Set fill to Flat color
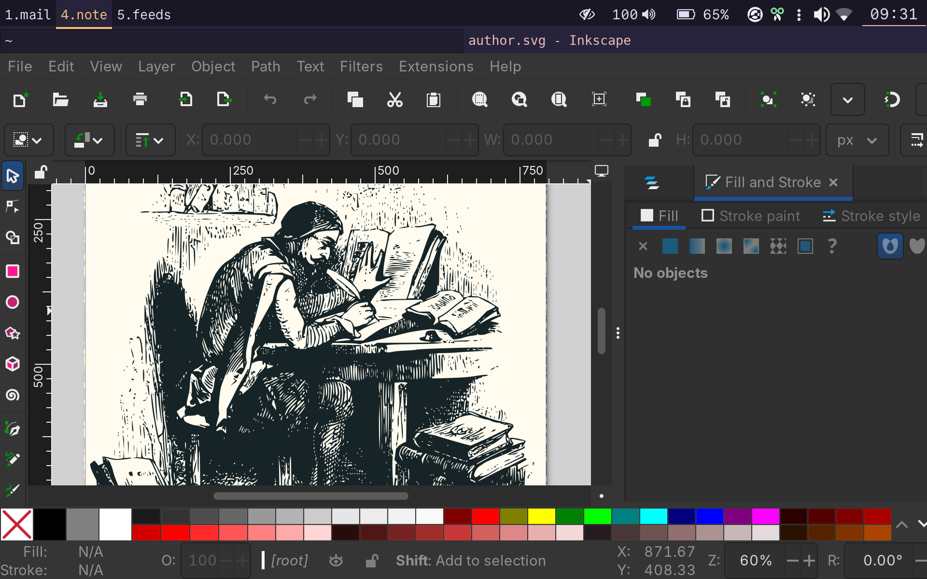The image size is (927, 579). (x=670, y=247)
